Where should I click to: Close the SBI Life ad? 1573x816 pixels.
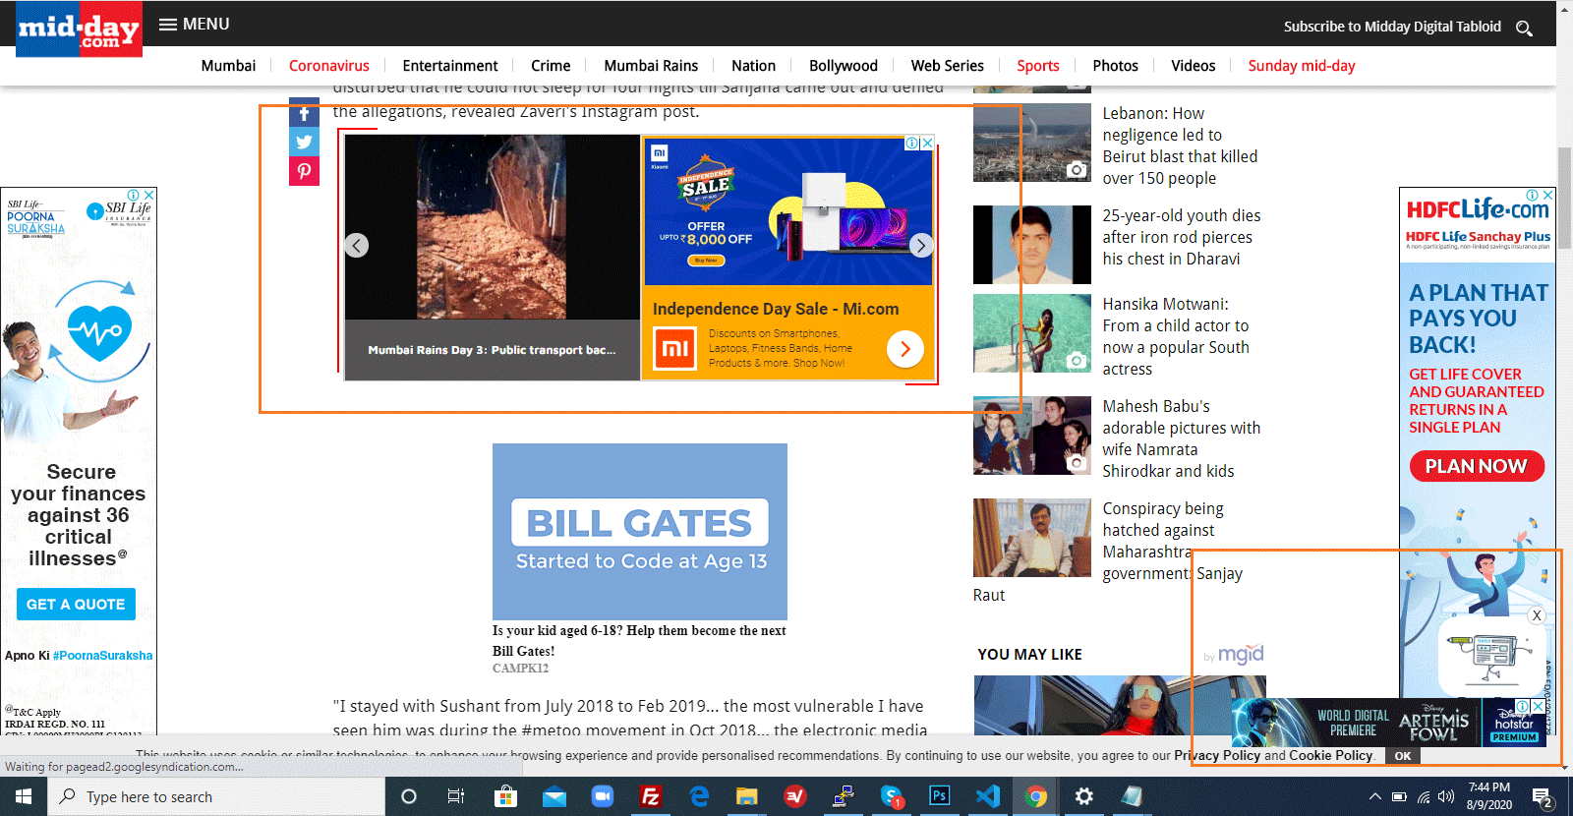pyautogui.click(x=148, y=195)
